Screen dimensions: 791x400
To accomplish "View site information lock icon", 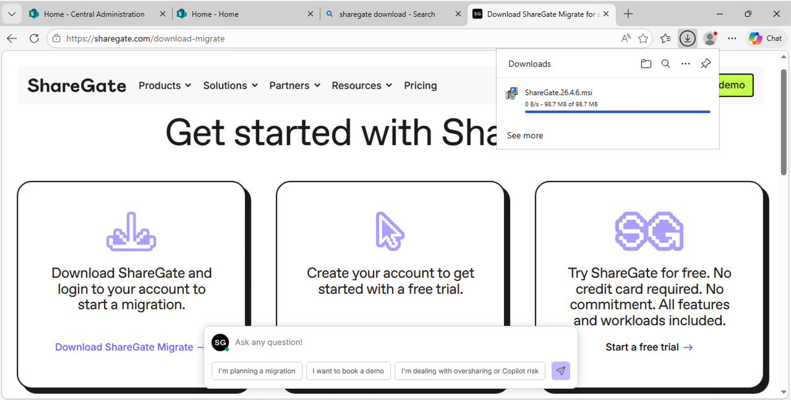I will (56, 38).
